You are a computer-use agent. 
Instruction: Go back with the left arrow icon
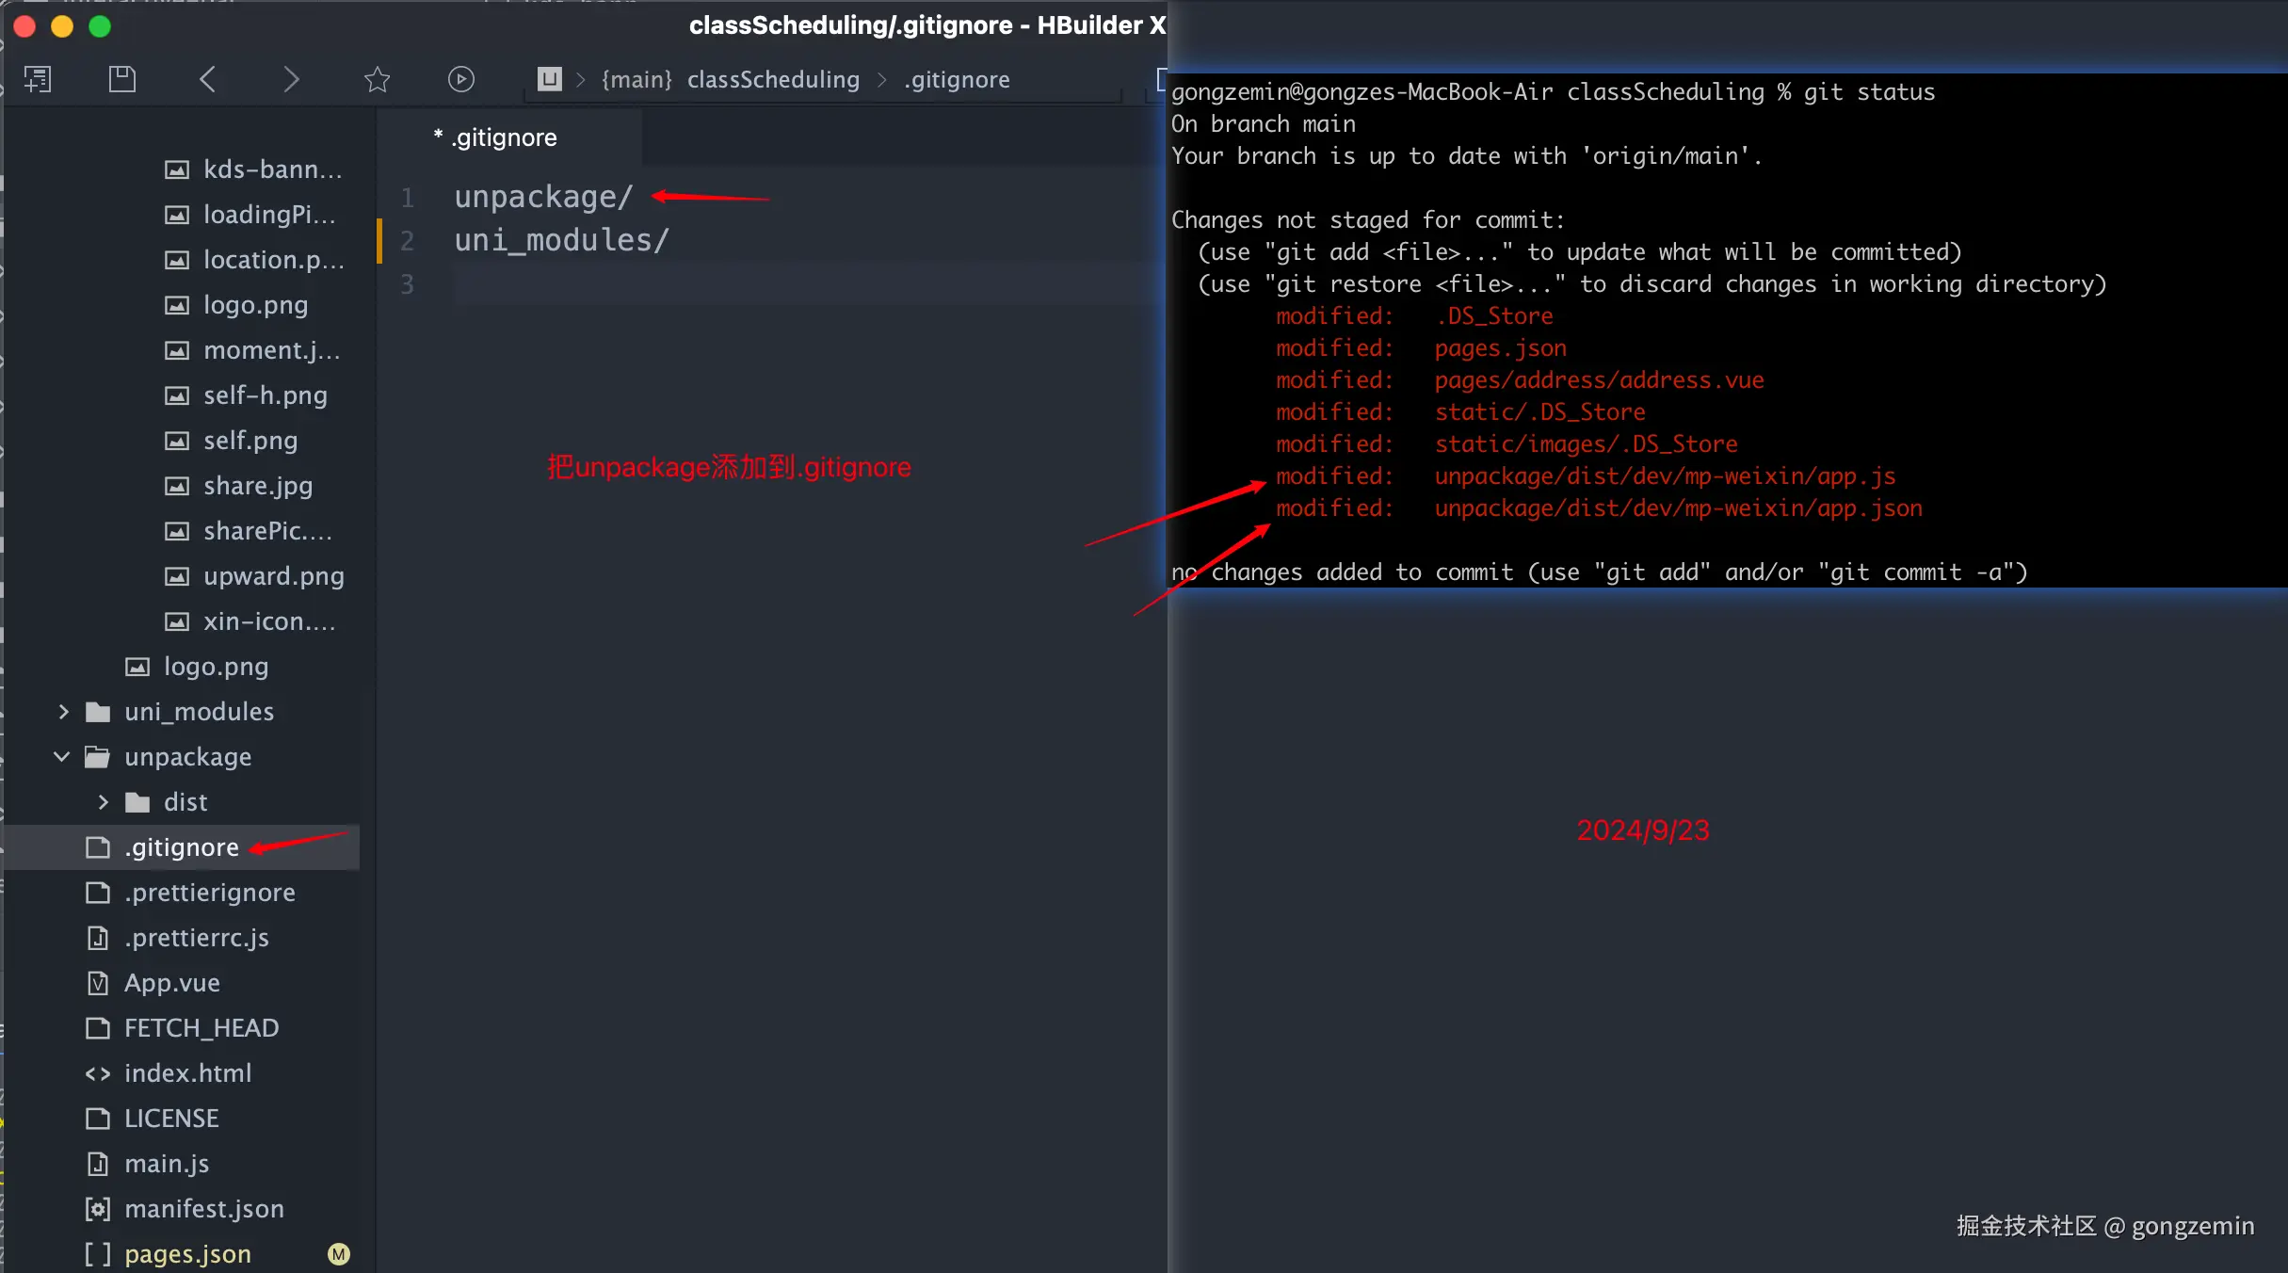(208, 79)
